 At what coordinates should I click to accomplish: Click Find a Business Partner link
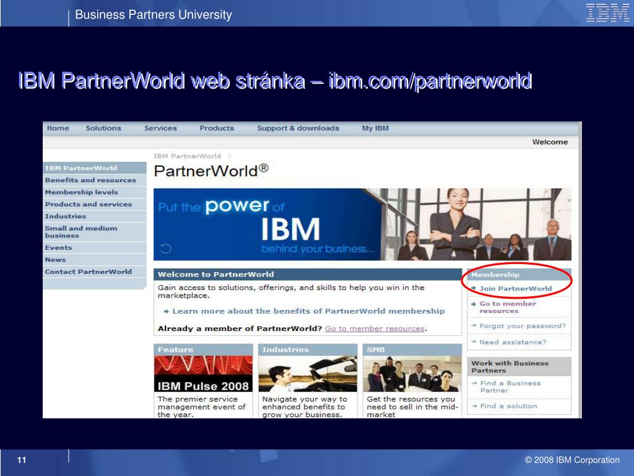(x=510, y=387)
